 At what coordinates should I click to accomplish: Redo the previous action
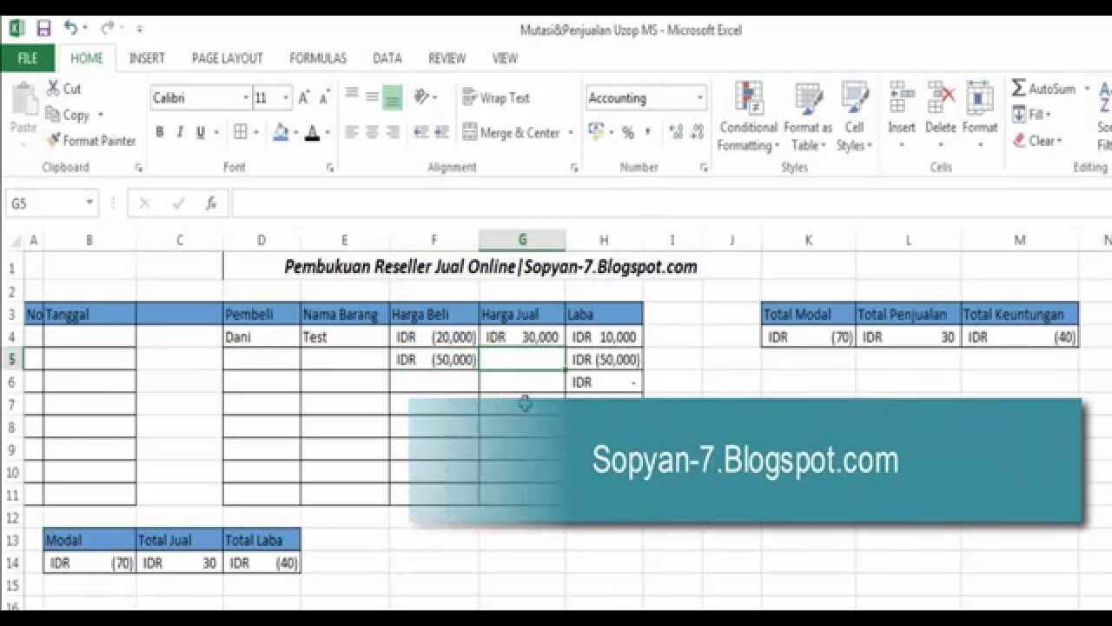pos(108,29)
